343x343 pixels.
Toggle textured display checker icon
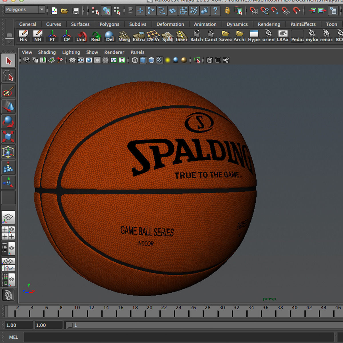(x=159, y=60)
